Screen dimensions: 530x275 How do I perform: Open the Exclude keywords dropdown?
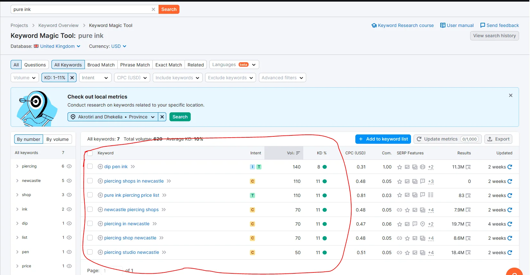click(231, 78)
